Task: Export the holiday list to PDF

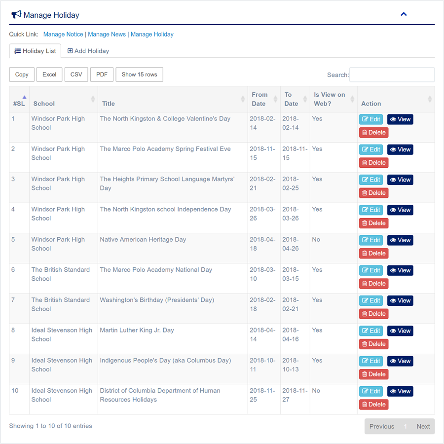Action: pos(102,74)
